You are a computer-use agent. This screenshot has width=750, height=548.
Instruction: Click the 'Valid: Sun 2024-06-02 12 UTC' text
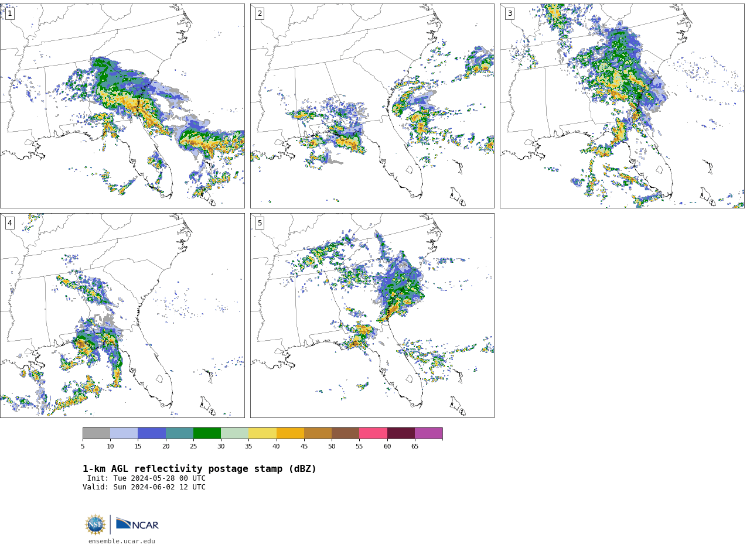point(144,487)
